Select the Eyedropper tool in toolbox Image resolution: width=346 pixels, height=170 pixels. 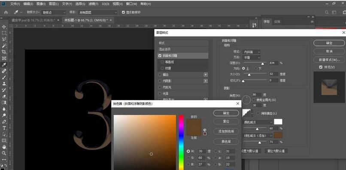tap(4, 65)
